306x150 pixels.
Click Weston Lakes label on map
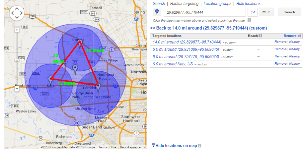pos(26,112)
